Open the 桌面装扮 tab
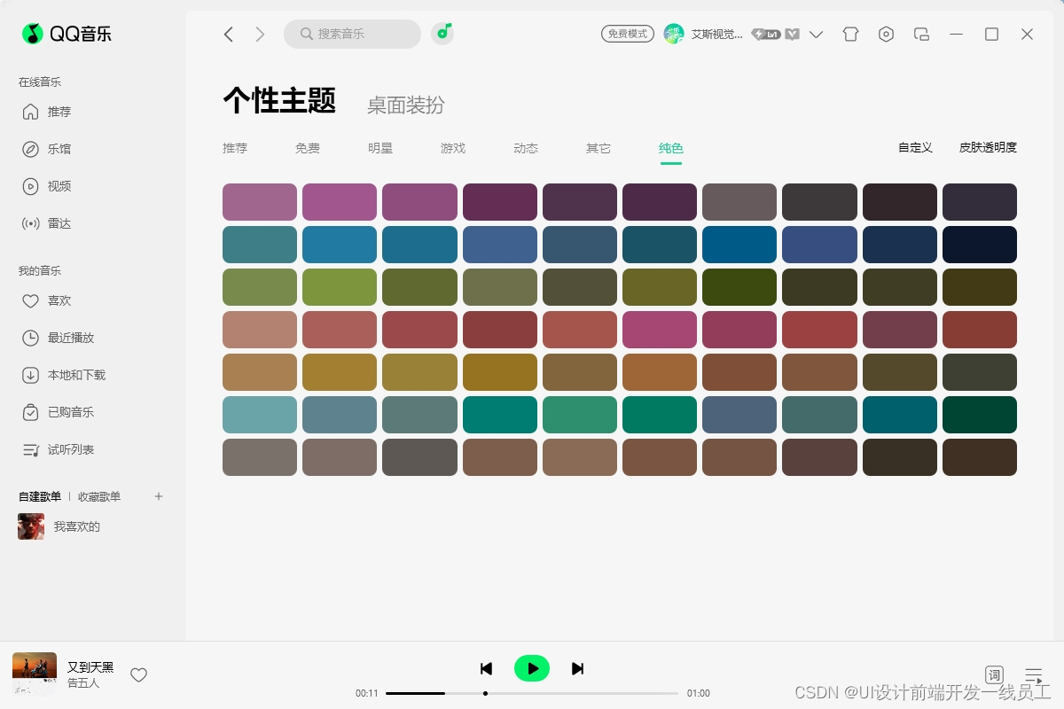 (x=406, y=105)
